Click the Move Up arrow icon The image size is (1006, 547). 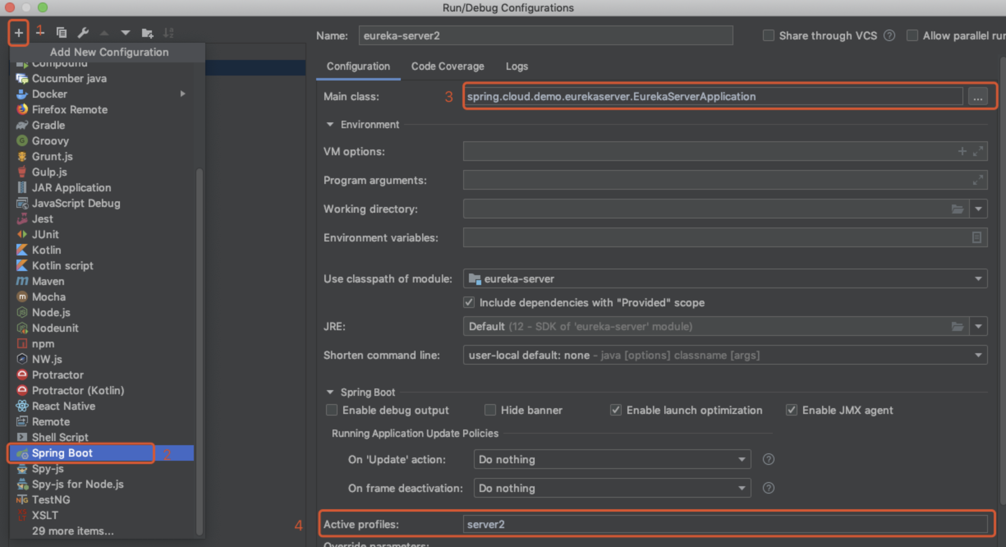tap(104, 32)
